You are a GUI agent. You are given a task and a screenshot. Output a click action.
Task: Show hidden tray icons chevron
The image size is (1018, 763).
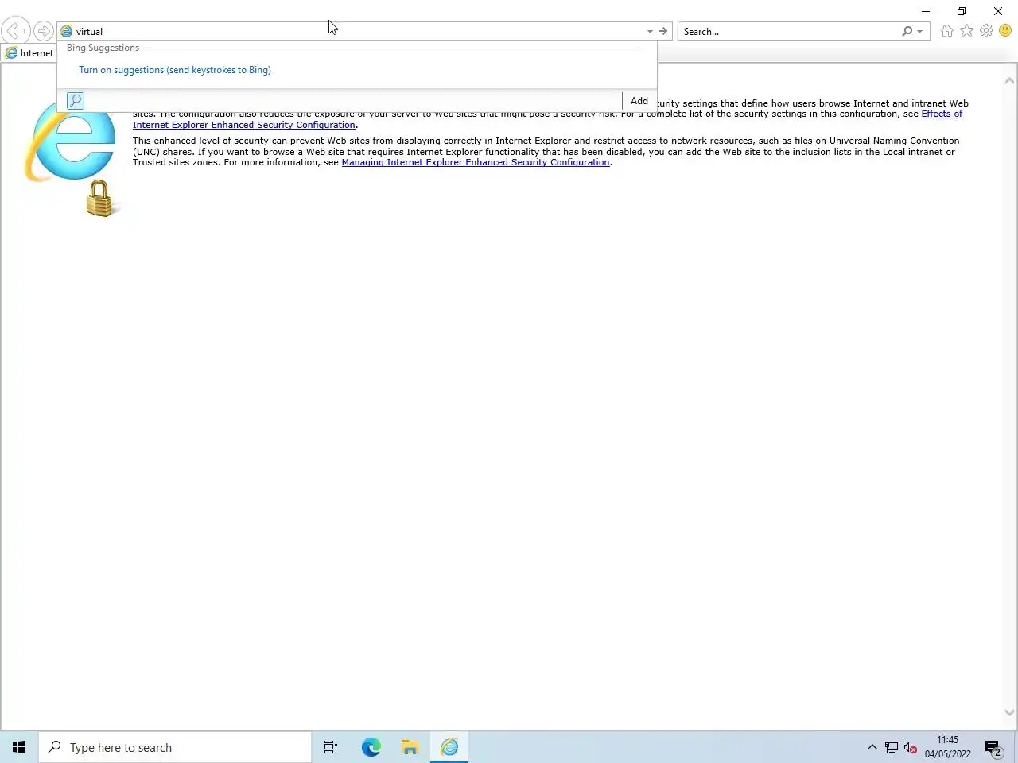pos(872,747)
